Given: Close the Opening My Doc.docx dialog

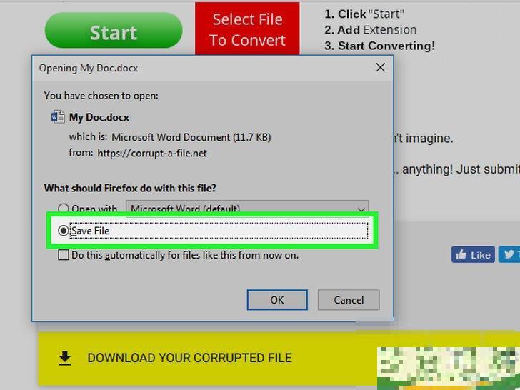Looking at the screenshot, I should click(x=380, y=68).
